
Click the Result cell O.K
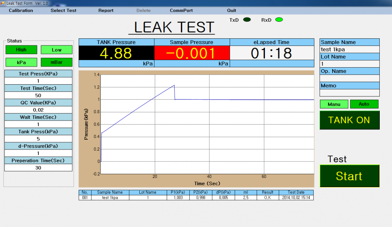coord(268,197)
